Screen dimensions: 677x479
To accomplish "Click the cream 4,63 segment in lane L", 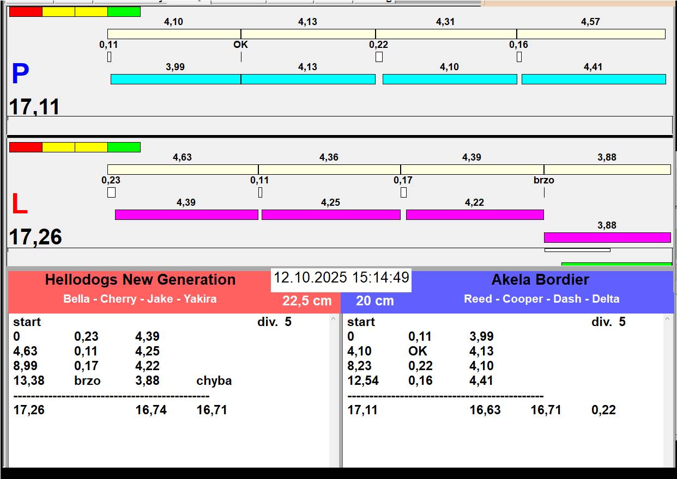I will click(183, 169).
